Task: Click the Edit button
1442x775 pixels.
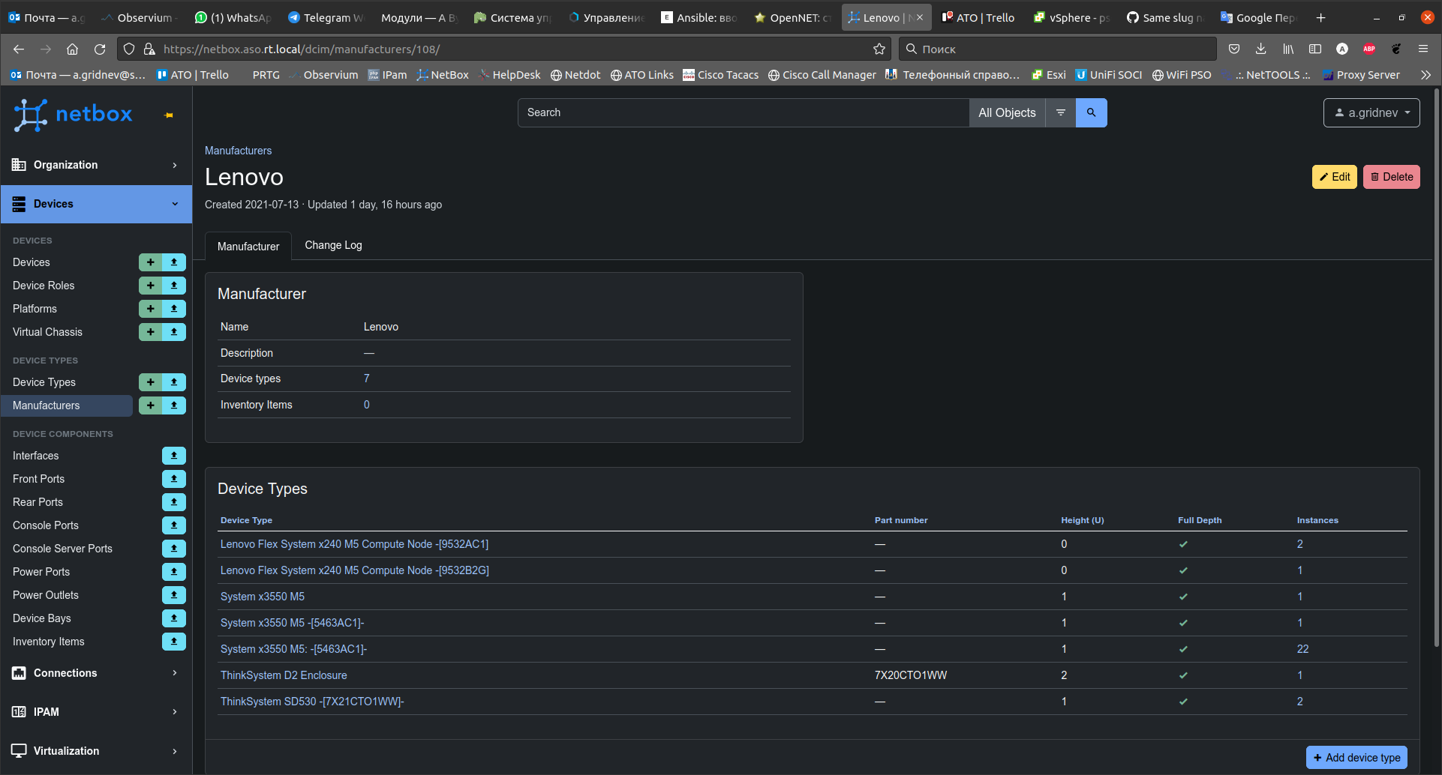Action: click(x=1334, y=177)
